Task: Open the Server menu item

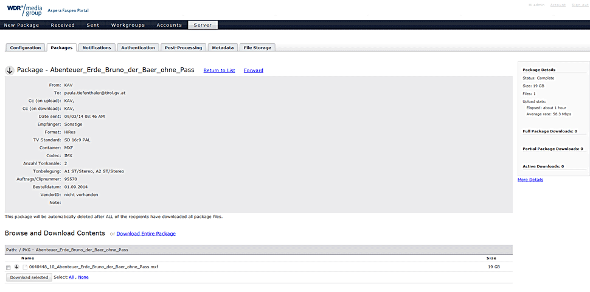Action: pyautogui.click(x=203, y=25)
